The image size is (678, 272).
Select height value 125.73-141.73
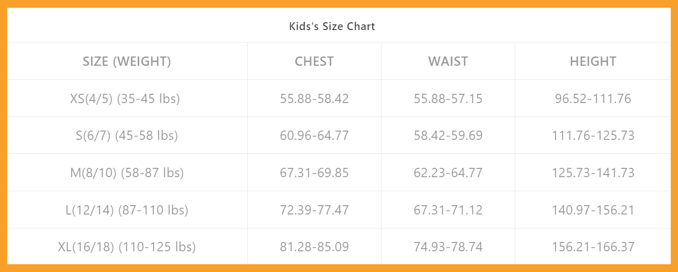[593, 173]
